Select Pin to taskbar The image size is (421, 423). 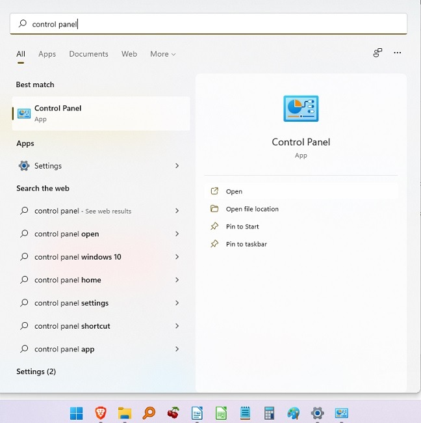[x=301, y=244]
